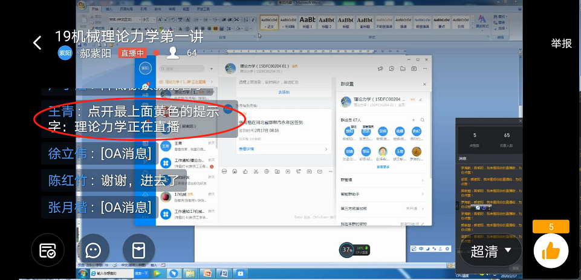Screen dimensions: 581x280
Task: Click the 查看更多 link under group members
Action: pos(383,166)
